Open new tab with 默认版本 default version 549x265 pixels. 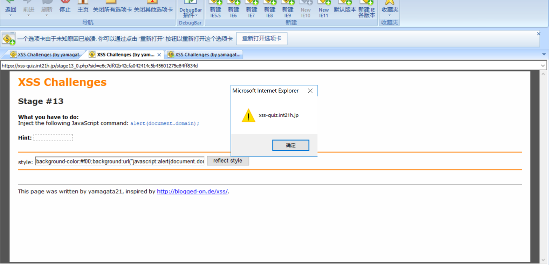coord(345,6)
